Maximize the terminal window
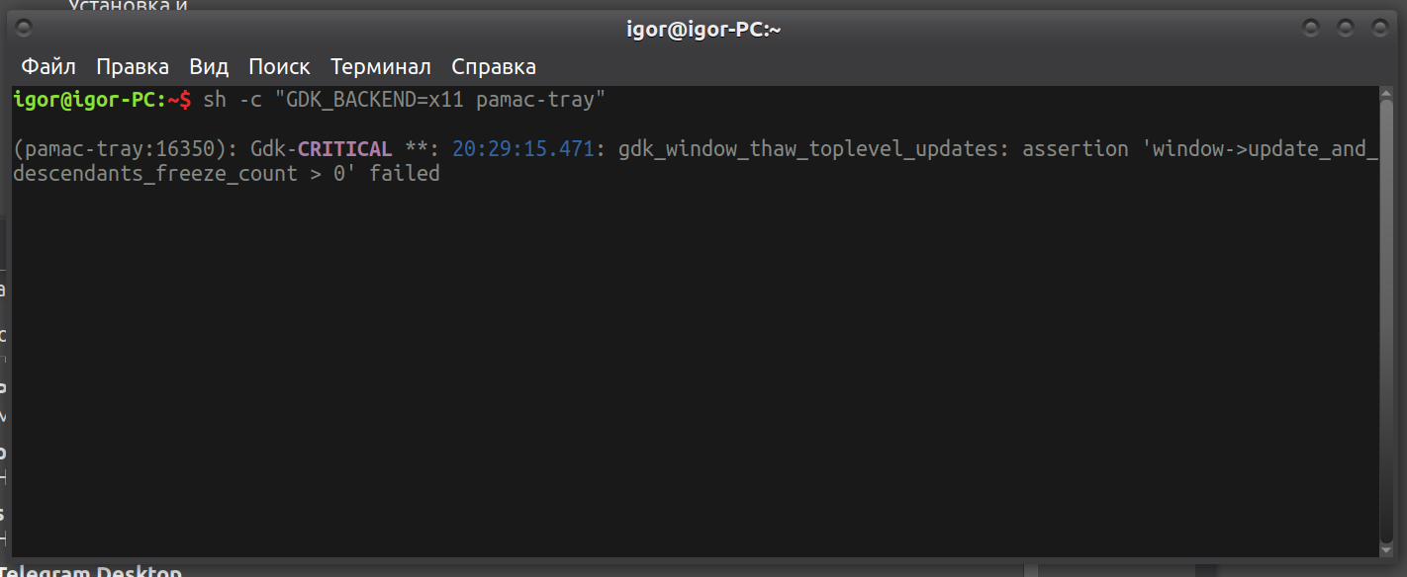1407x577 pixels. coord(1345,28)
